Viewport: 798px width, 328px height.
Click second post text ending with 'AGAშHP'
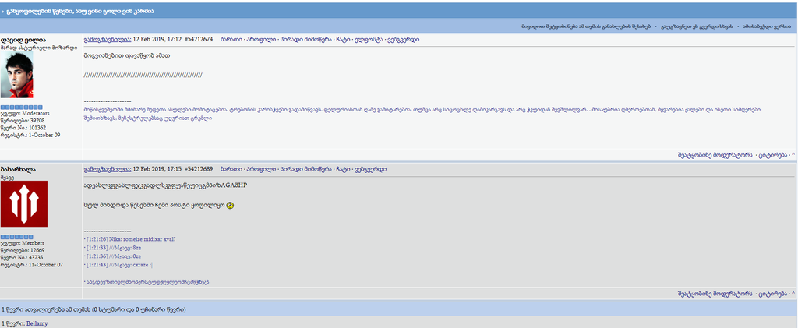click(165, 185)
